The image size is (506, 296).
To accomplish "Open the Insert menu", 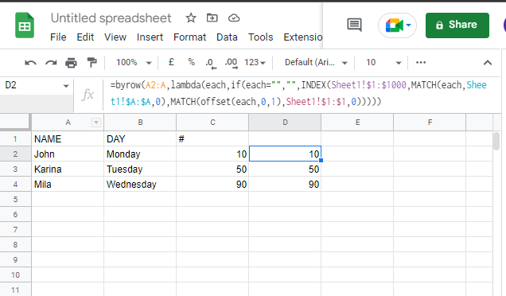I will [150, 37].
